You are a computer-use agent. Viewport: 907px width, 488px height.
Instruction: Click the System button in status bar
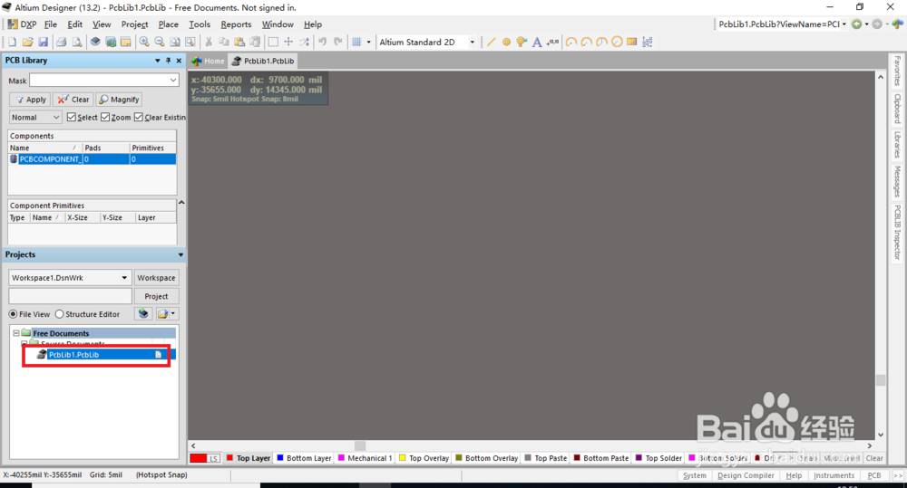pos(694,475)
